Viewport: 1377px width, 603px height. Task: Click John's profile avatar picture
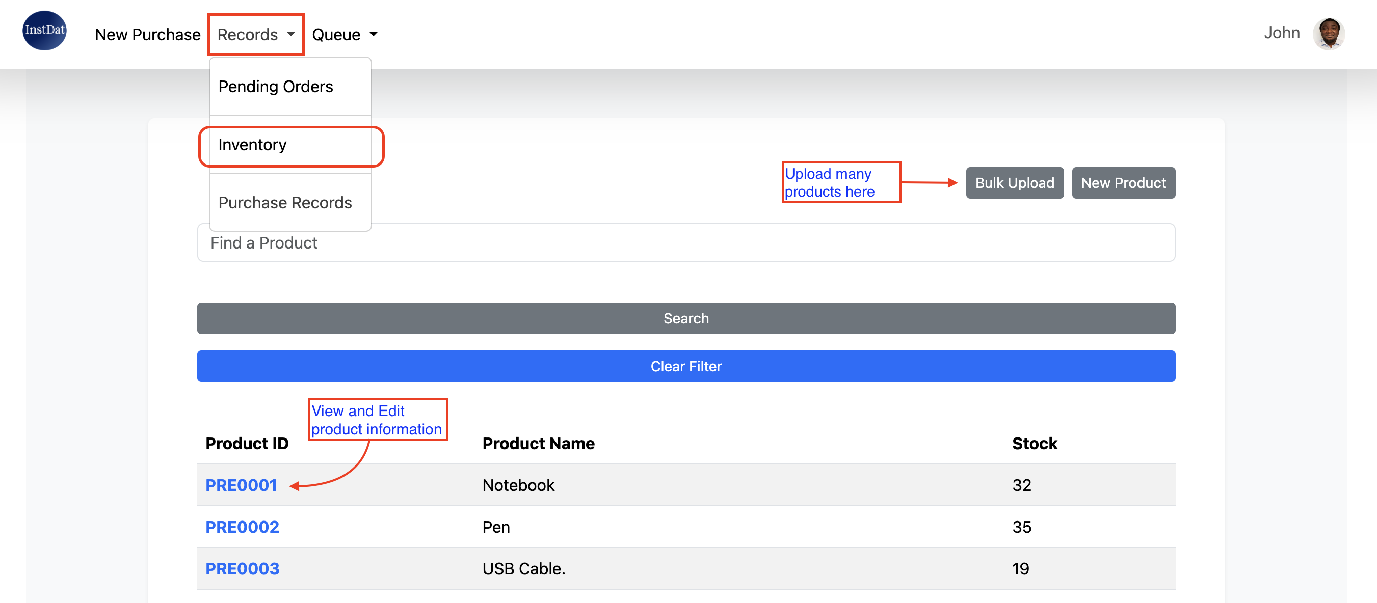point(1329,33)
